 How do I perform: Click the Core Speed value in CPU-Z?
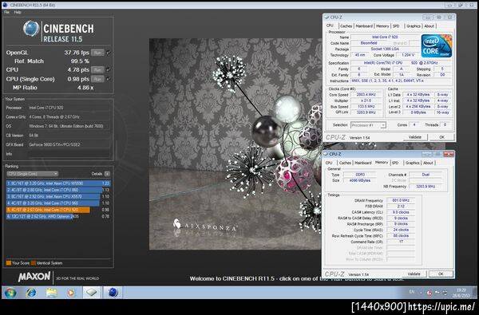(x=366, y=95)
